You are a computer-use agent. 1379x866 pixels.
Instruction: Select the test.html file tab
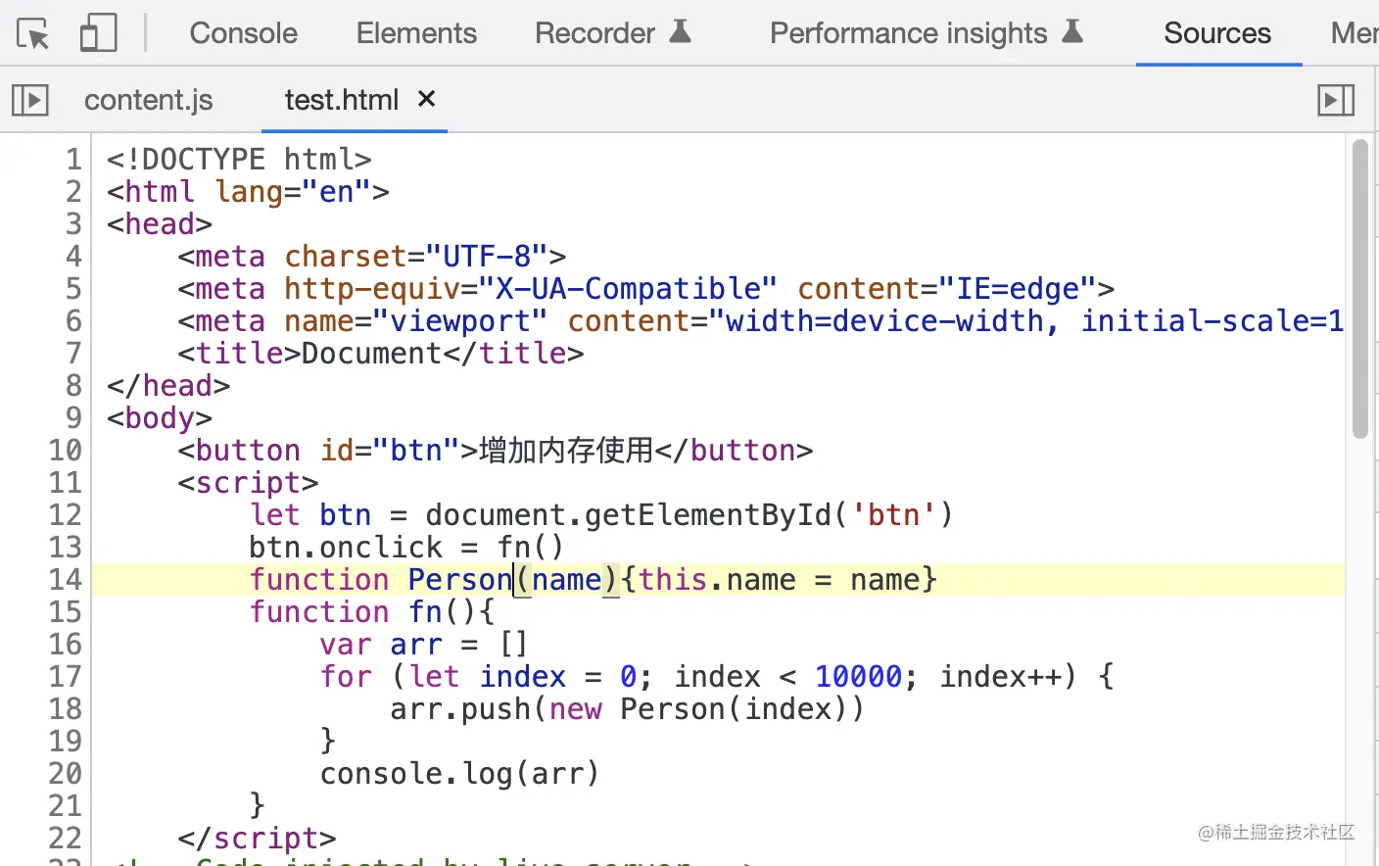[341, 100]
